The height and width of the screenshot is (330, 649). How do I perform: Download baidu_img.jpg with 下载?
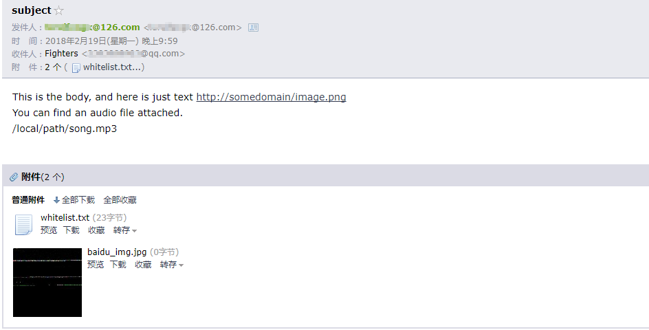coord(118,265)
